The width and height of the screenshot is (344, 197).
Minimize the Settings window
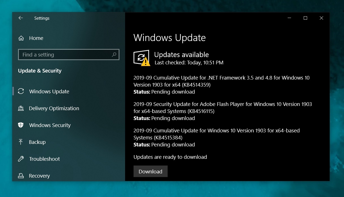[289, 18]
